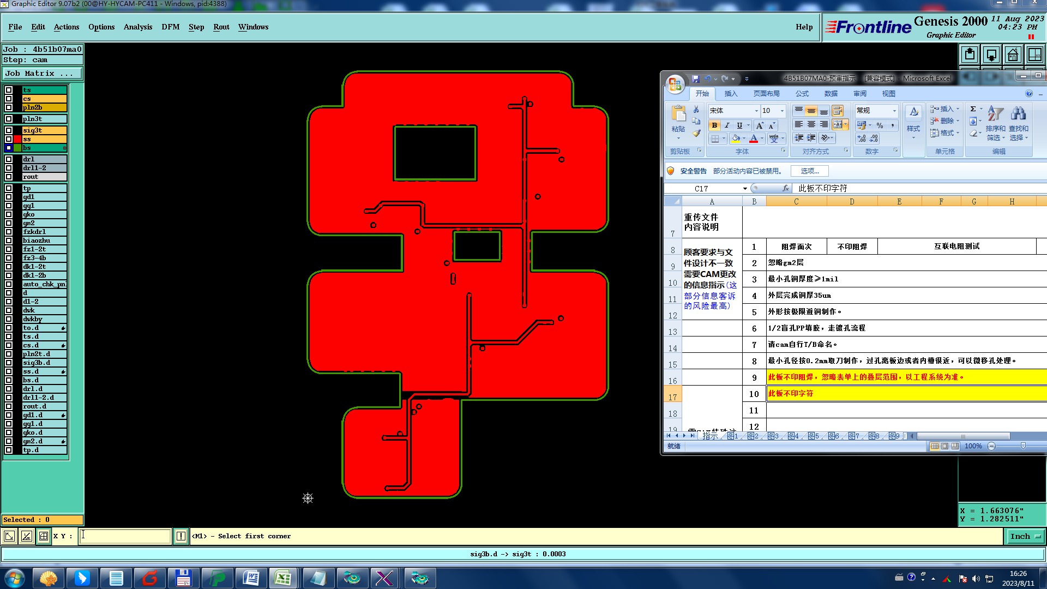Toggle the checkbox for layer rout
Viewport: 1047px width, 589px height.
9,177
